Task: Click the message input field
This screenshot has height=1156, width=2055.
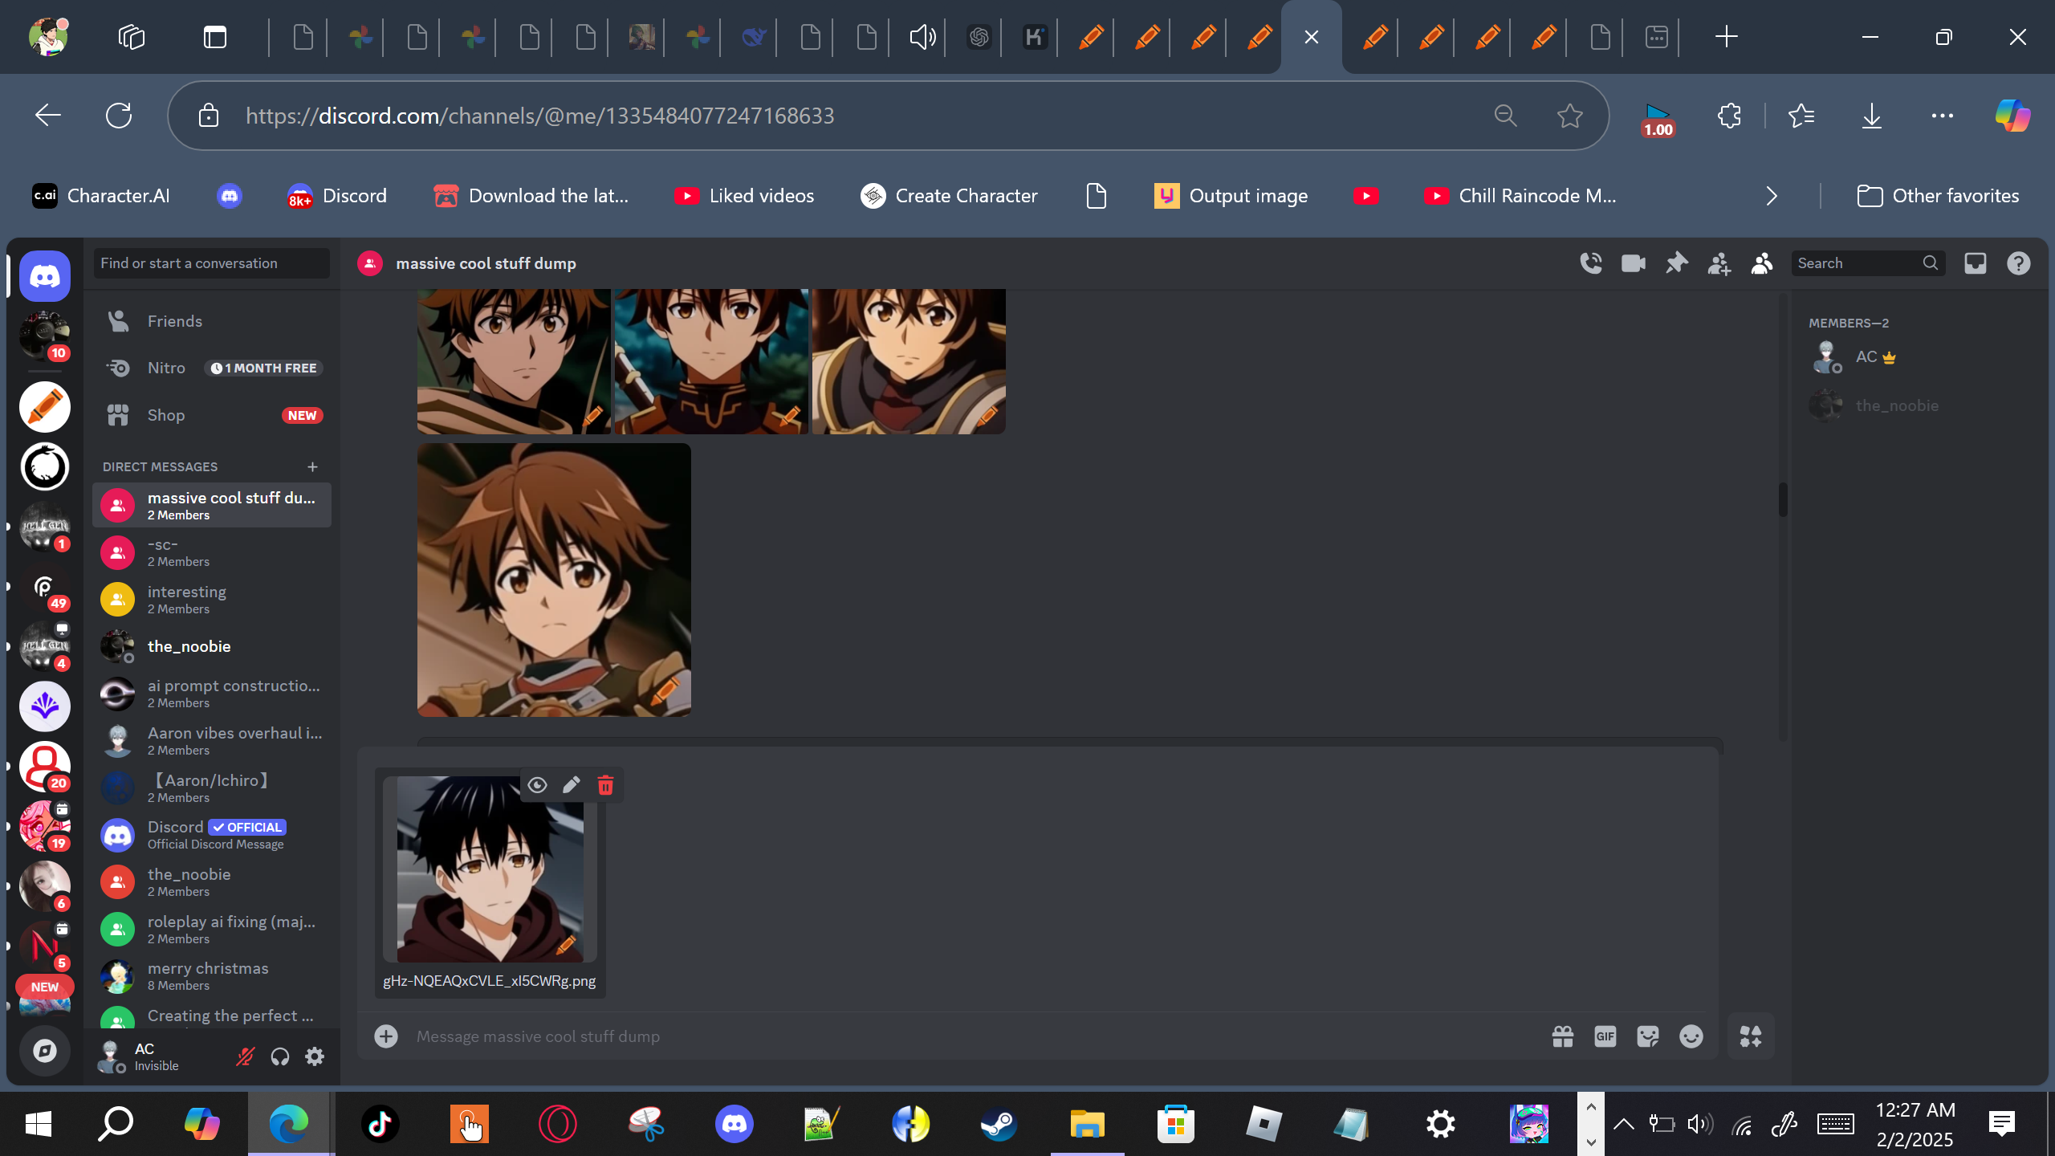Action: (963, 1036)
